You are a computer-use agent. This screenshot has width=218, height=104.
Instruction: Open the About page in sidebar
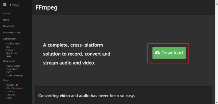pos(6,13)
